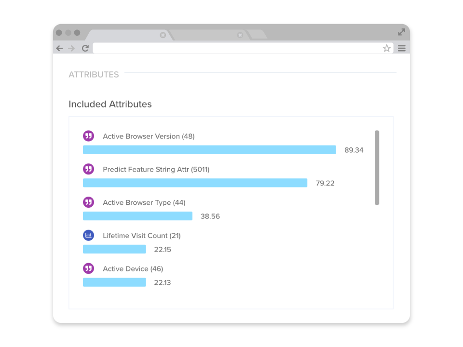Open the browser hamburger menu

pyautogui.click(x=401, y=48)
